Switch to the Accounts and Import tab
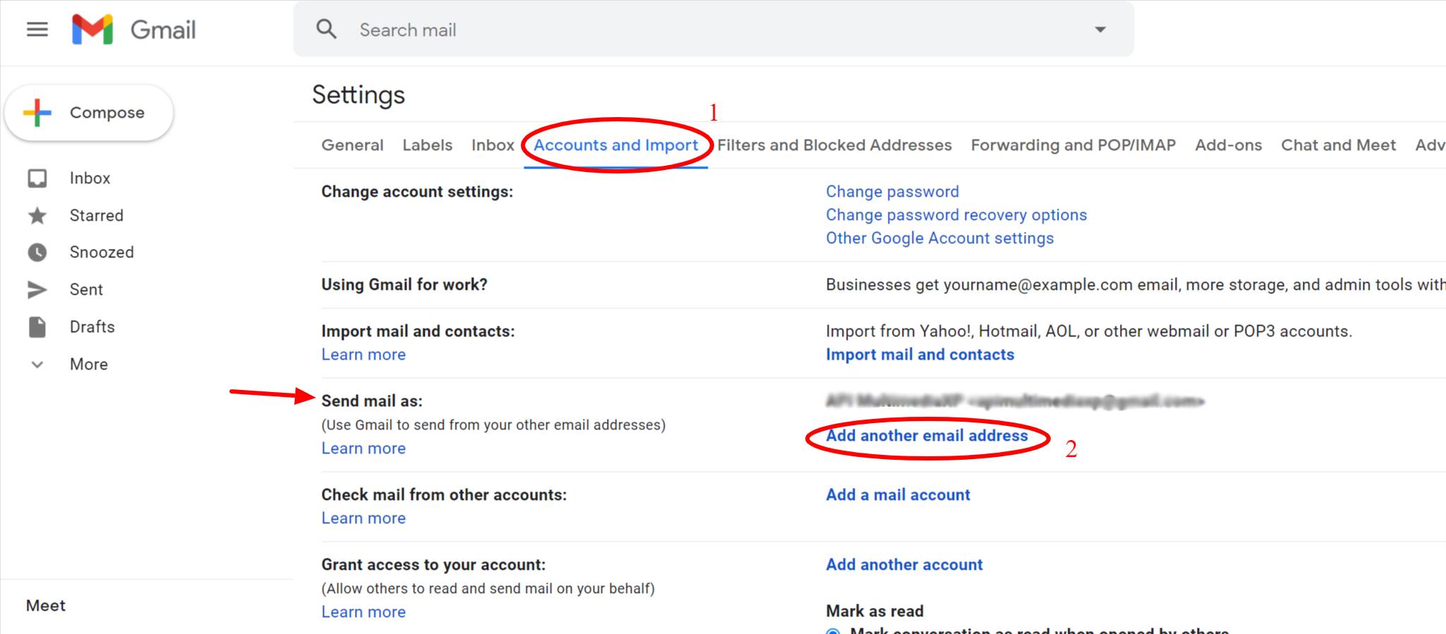Image resolution: width=1446 pixels, height=634 pixels. coord(615,145)
